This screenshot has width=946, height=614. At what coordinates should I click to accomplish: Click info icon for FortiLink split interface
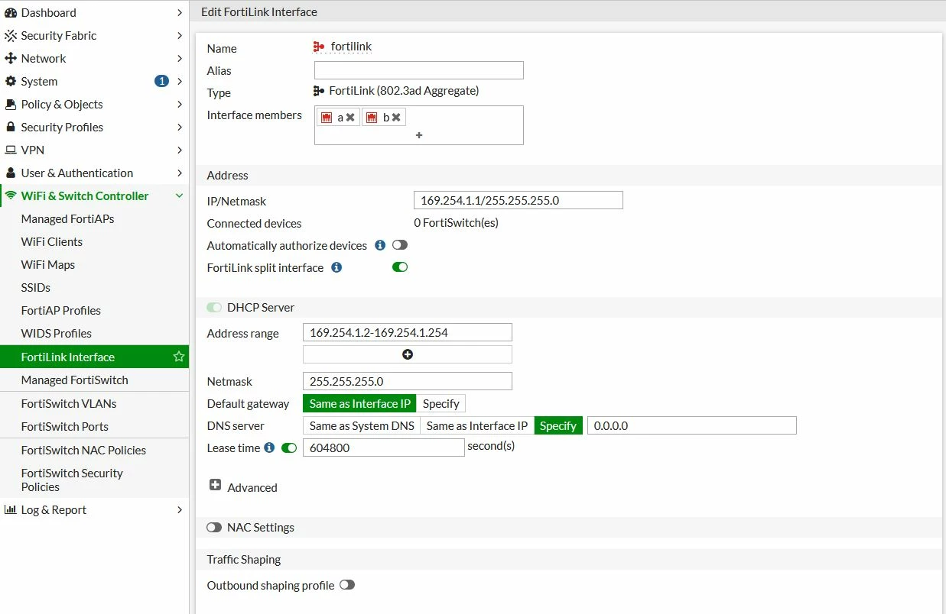(336, 267)
